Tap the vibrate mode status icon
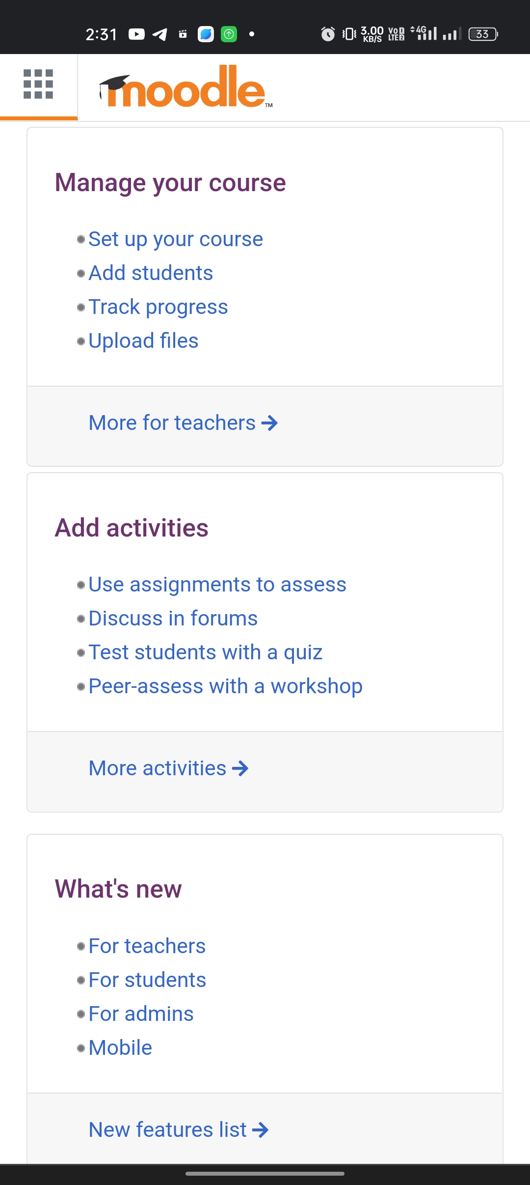 click(349, 34)
